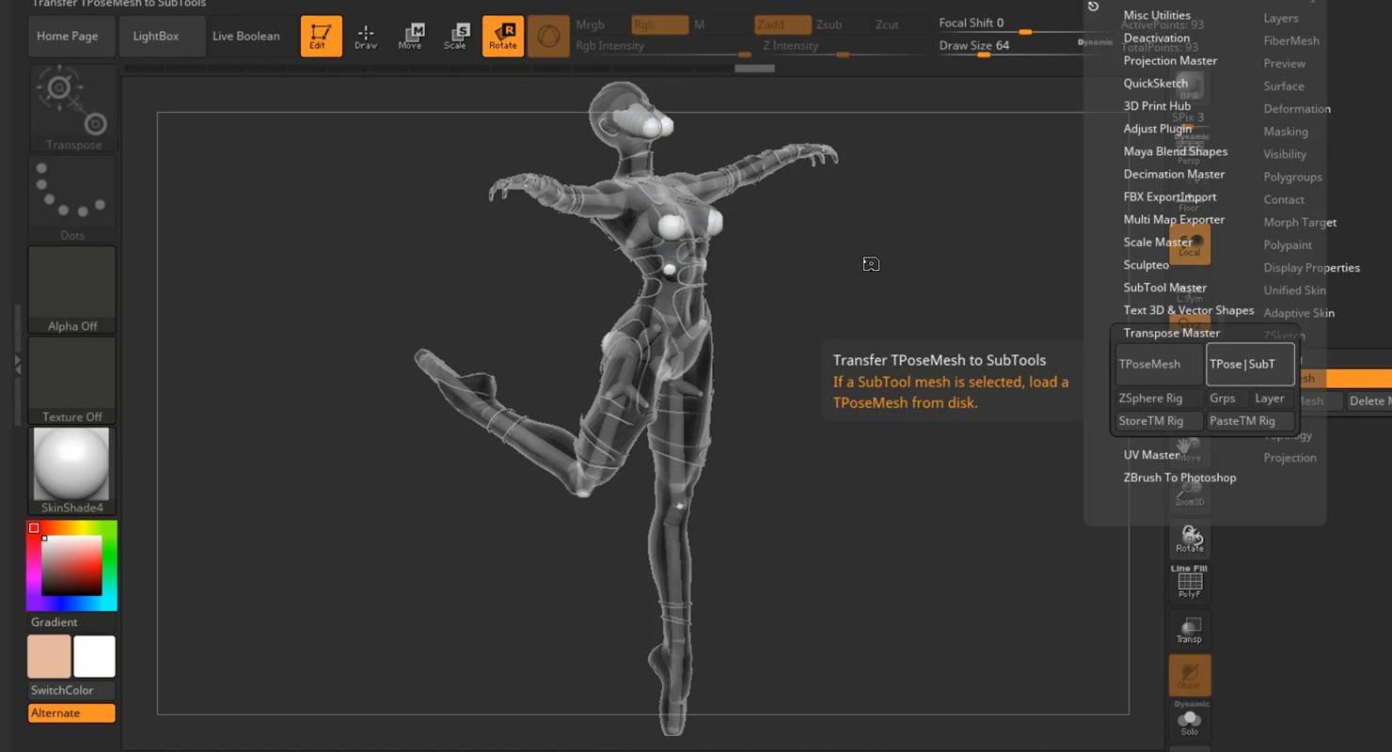Open the Dots stroke type selector
Viewport: 1392px width, 752px height.
pos(72,199)
